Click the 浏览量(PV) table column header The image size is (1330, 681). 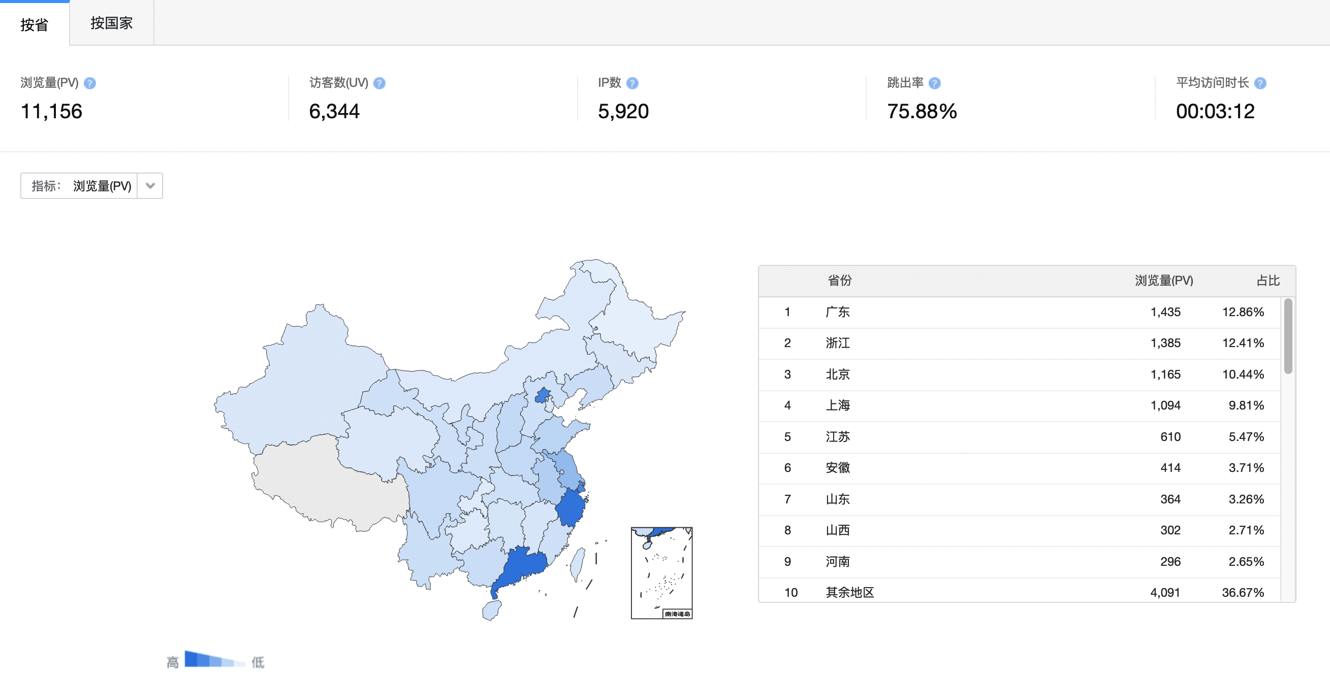1164,281
